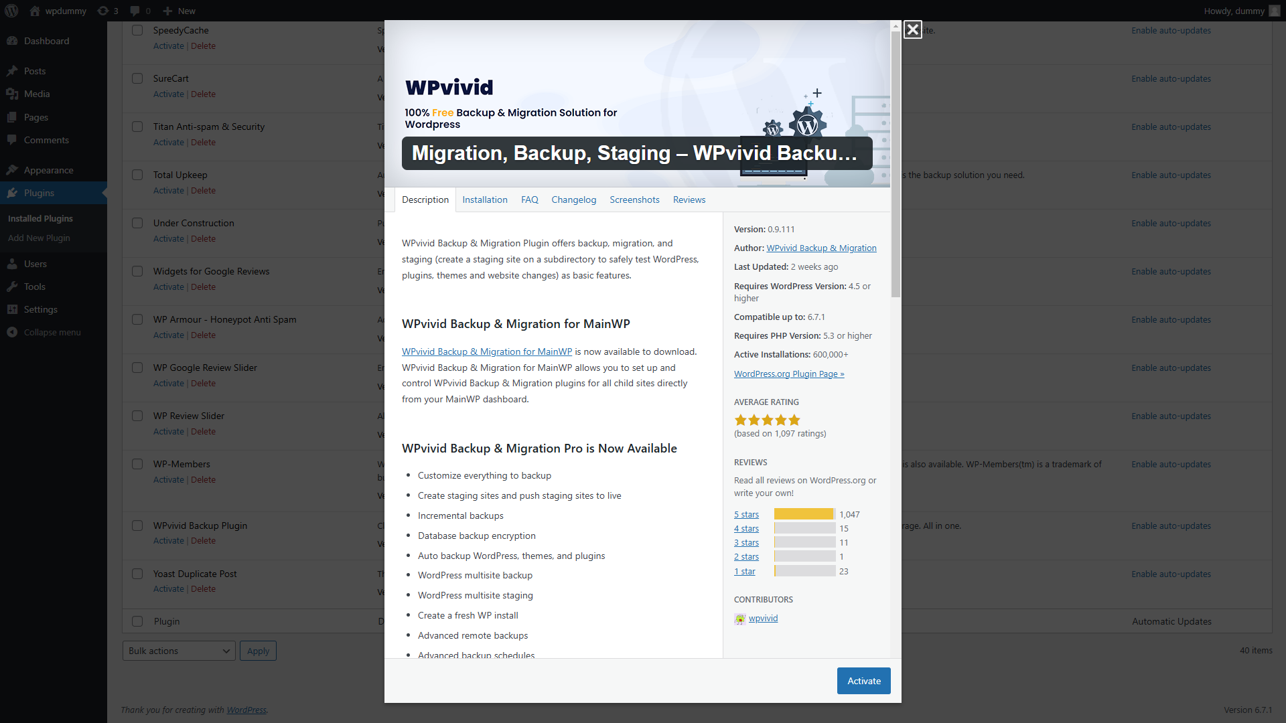Activate the WP Armour Honeypot plugin
The width and height of the screenshot is (1286, 723).
click(x=168, y=335)
